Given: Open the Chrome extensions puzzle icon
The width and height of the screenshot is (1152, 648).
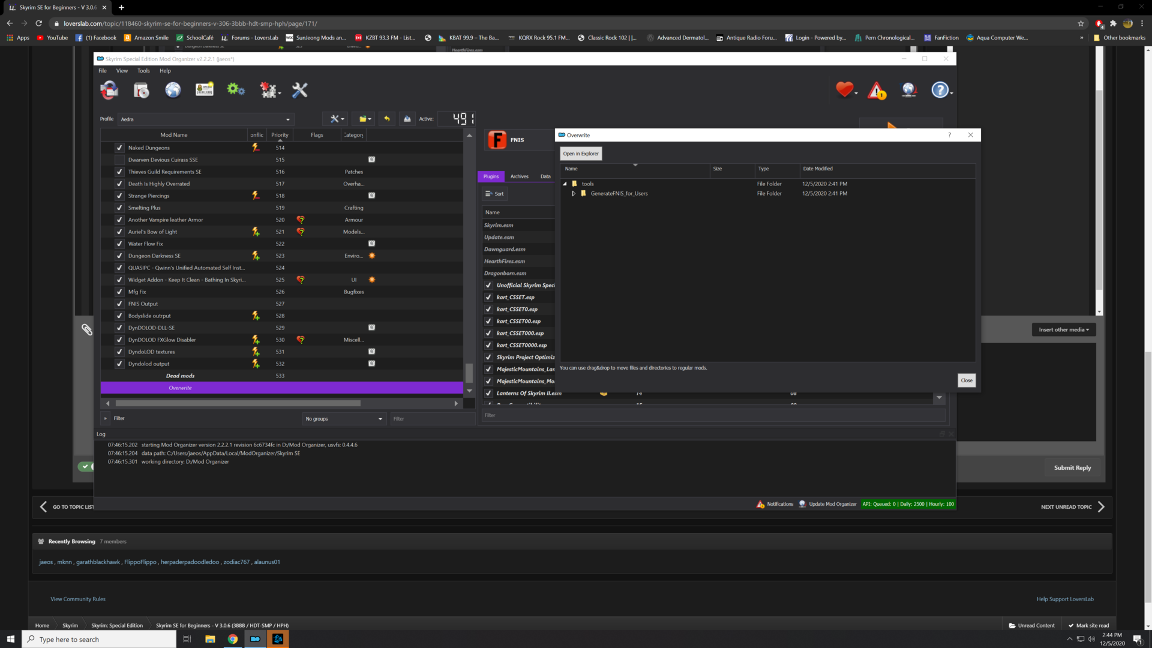Looking at the screenshot, I should point(1113,23).
